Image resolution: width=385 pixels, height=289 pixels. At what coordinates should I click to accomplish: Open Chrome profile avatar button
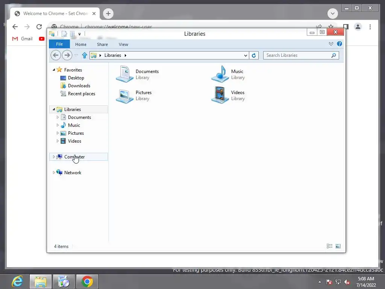(x=358, y=27)
